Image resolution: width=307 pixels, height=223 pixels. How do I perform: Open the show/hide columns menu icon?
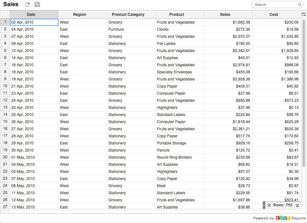[303, 15]
